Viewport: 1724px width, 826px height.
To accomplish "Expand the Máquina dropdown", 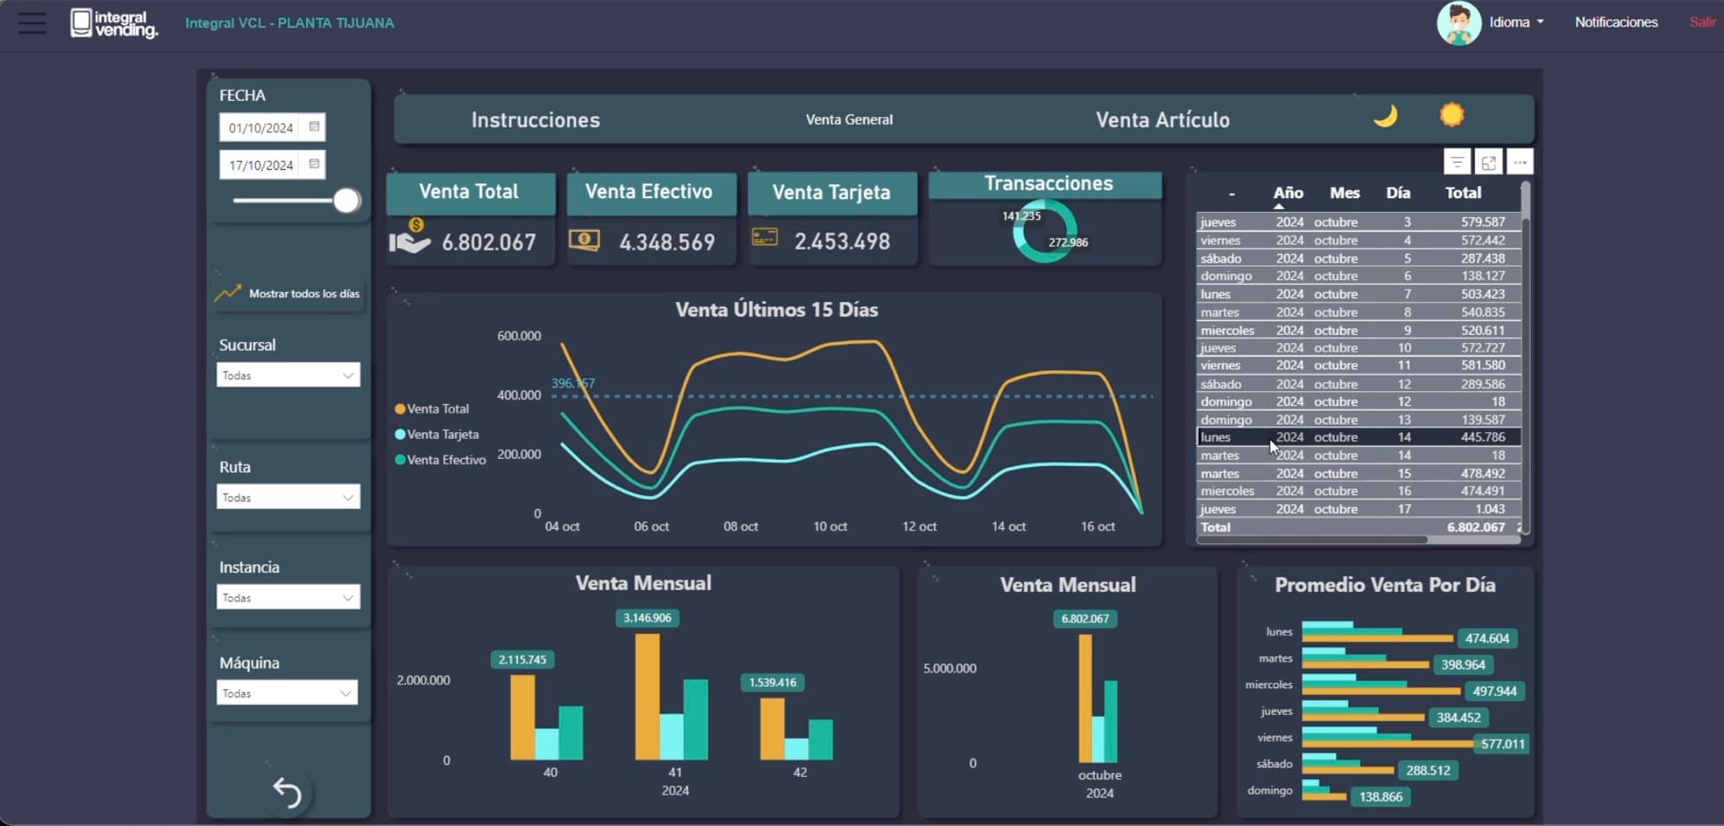I will point(287,693).
